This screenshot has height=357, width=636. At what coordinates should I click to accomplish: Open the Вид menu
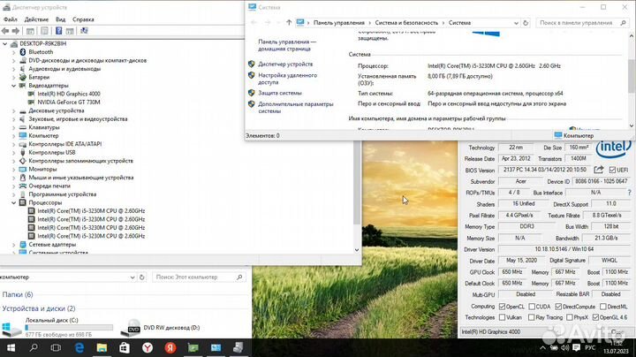point(60,19)
